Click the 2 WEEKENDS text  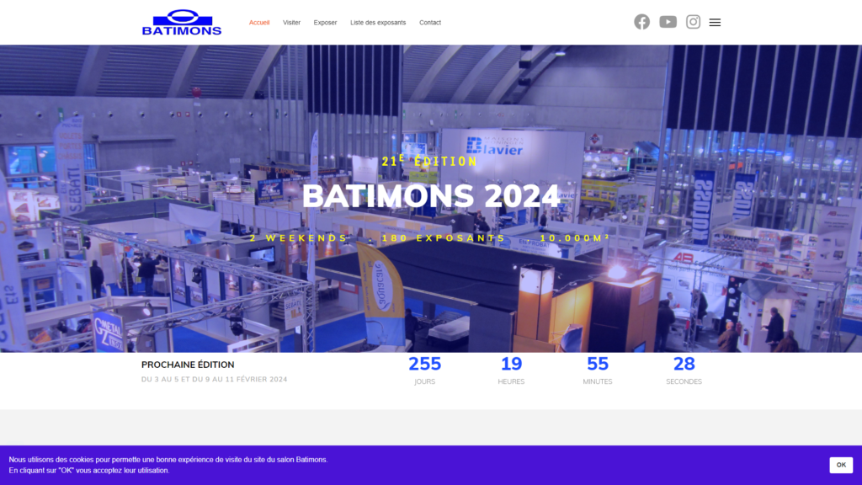[299, 238]
